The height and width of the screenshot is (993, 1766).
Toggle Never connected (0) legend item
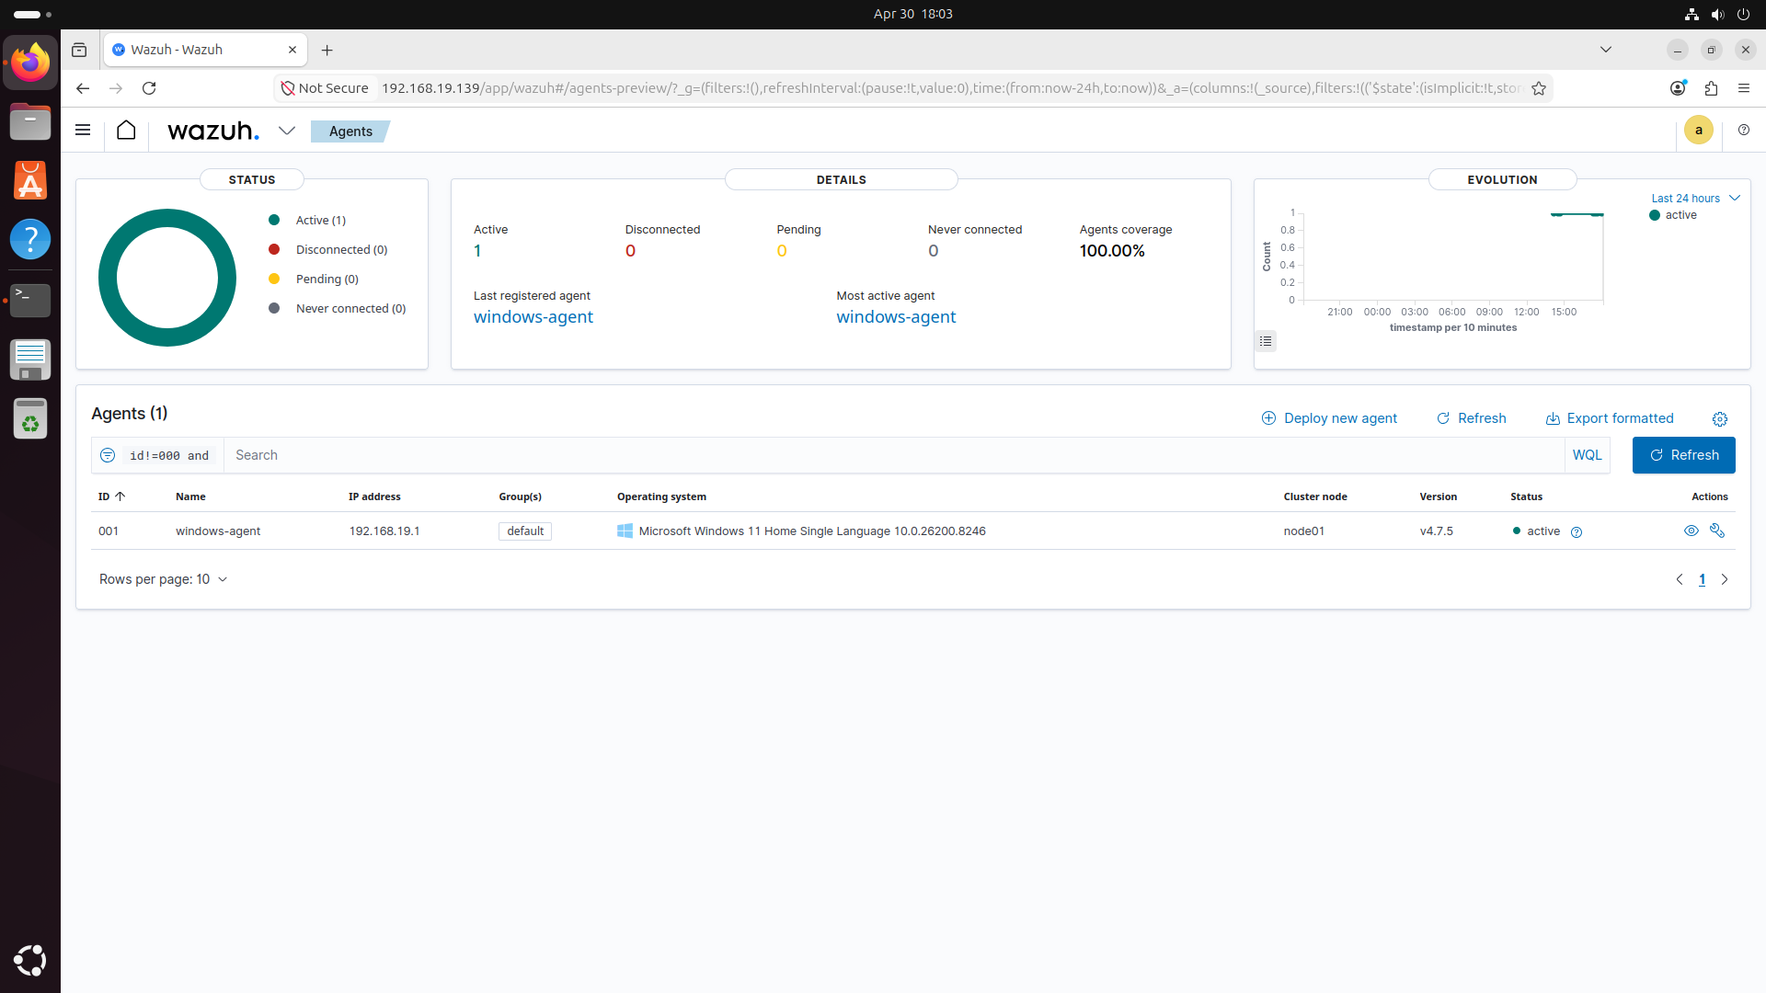(337, 309)
